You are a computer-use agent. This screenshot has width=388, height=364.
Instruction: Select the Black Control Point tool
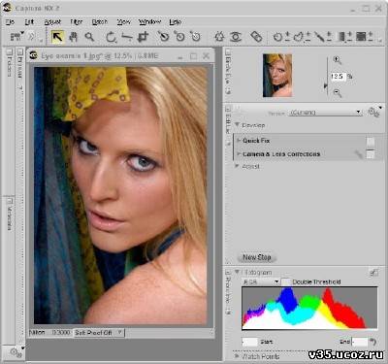[163, 36]
